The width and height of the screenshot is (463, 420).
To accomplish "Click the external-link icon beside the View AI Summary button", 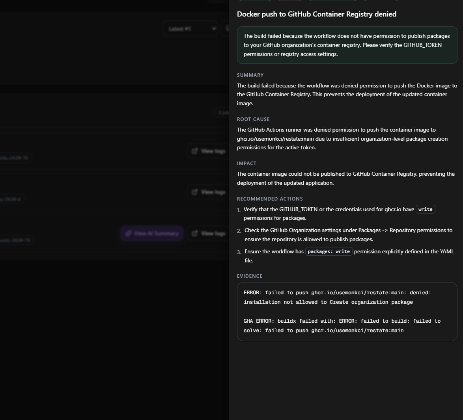I will (x=194, y=233).
